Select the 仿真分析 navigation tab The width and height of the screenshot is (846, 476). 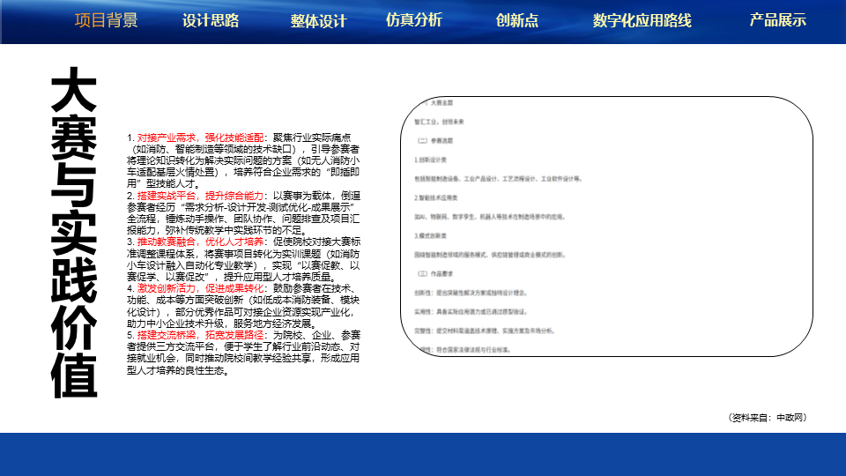[413, 19]
